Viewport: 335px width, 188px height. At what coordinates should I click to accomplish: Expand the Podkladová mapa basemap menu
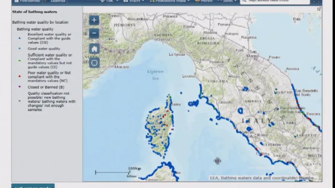pyautogui.click(x=170, y=1)
